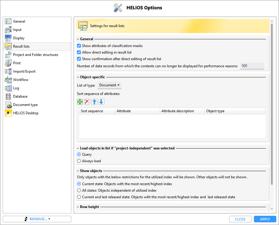Viewport: 279px width, 225px height.
Task: Click the vertical scrollbar thumb
Action: click(x=272, y=104)
